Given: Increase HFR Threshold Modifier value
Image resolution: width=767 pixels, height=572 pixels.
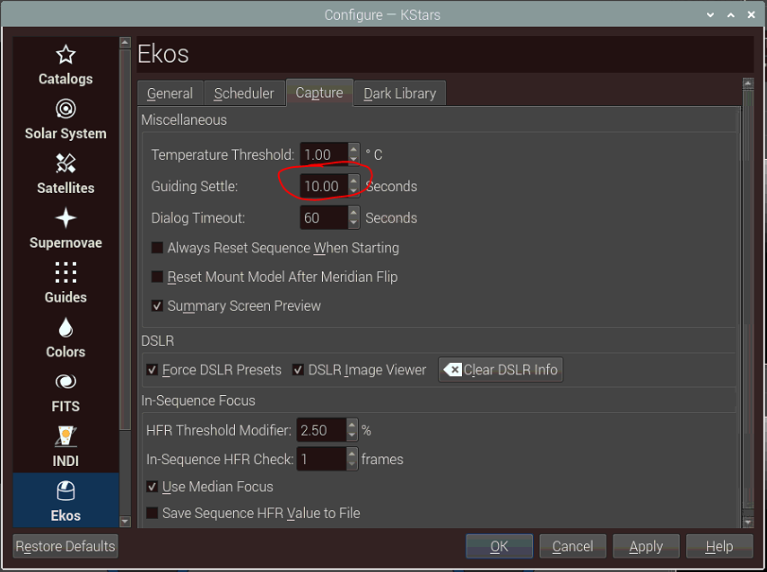Looking at the screenshot, I should [x=353, y=425].
